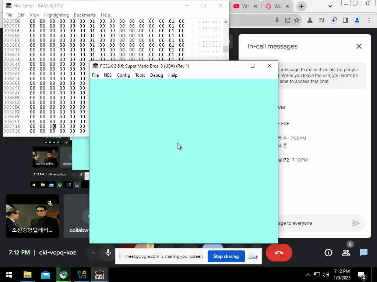Open View menu in Hex Editor
Viewport: 377px width, 282px height.
34,15
